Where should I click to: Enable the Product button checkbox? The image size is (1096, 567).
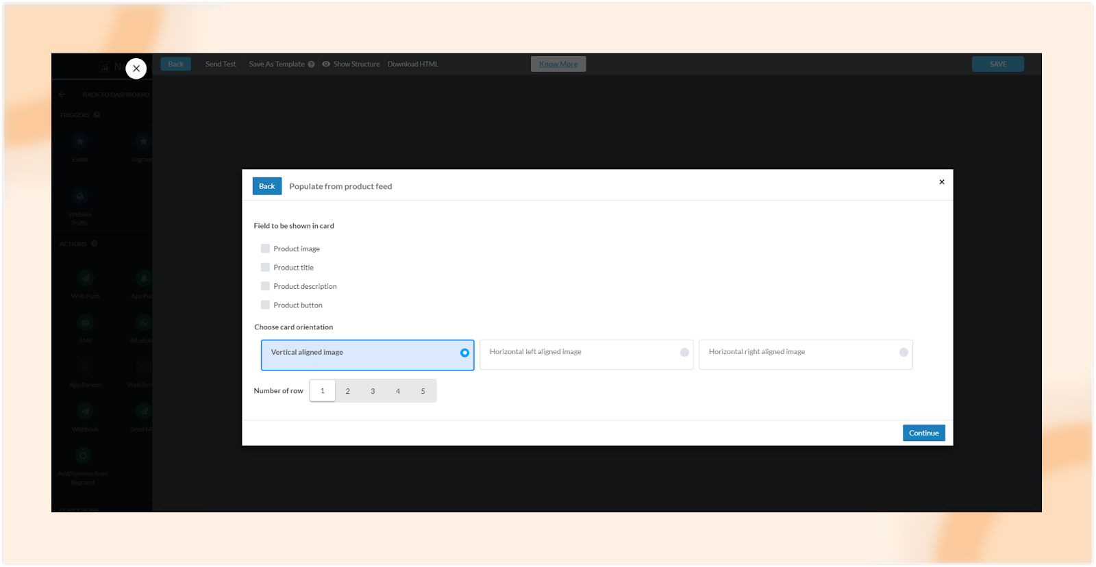point(265,305)
